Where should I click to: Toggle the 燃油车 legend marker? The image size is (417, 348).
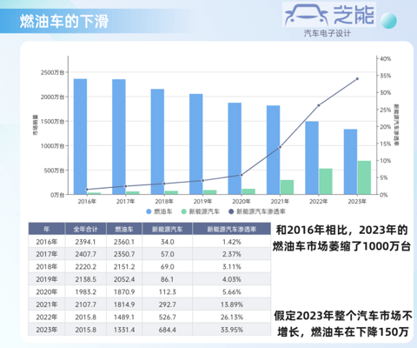click(149, 211)
